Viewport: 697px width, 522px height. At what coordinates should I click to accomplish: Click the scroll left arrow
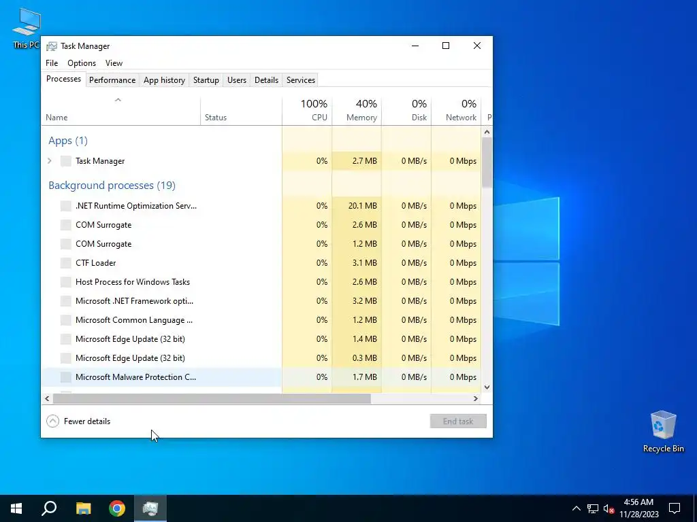pyautogui.click(x=47, y=398)
